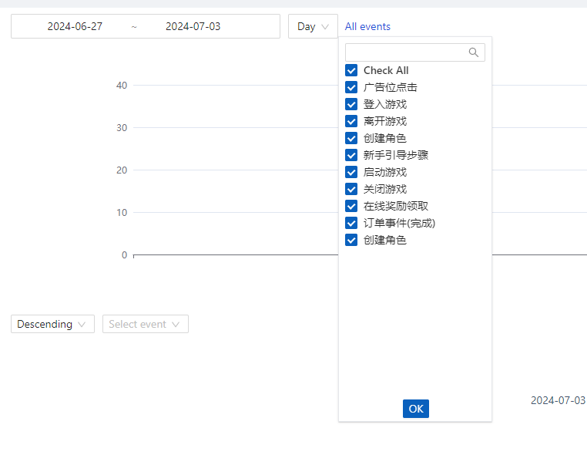
Task: Uncheck 启动游戏 in the event list
Action: pyautogui.click(x=351, y=172)
